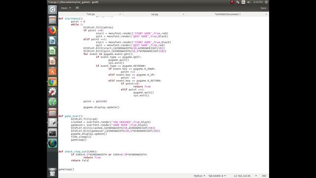The height and width of the screenshot is (178, 316).
Task: Click the Open button in gedit toolbar
Action: pyautogui.click(x=64, y=8)
